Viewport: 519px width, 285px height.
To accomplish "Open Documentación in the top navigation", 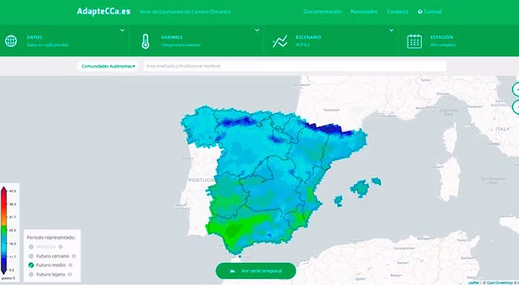I will tap(323, 12).
